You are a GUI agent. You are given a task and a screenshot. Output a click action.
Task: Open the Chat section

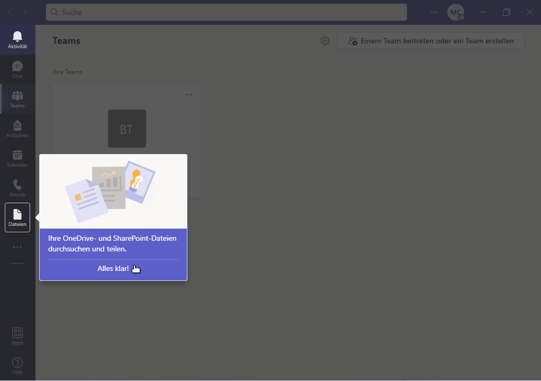click(x=17, y=69)
